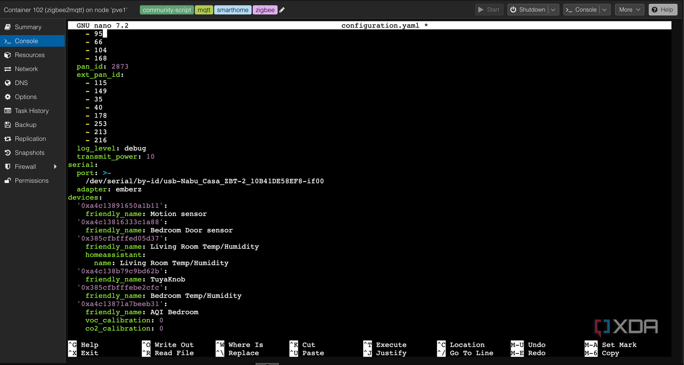This screenshot has width=684, height=365.
Task: Click the nano title 'configuration.yaml'
Action: pyautogui.click(x=380, y=26)
